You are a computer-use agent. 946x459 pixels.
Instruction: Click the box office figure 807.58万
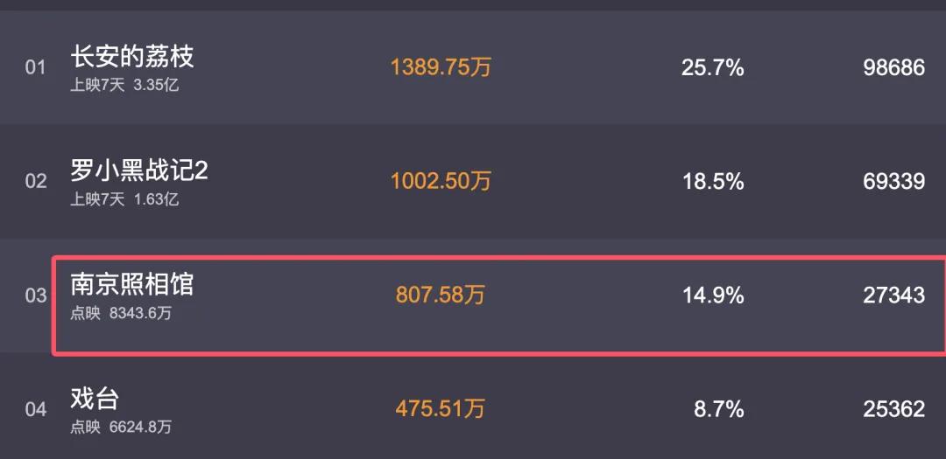pyautogui.click(x=441, y=295)
